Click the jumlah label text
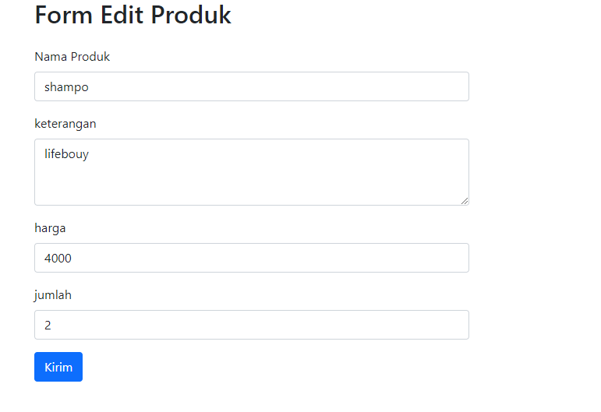Viewport: 601px width, 412px height. (52, 295)
